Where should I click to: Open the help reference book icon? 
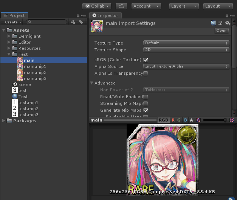[213, 23]
